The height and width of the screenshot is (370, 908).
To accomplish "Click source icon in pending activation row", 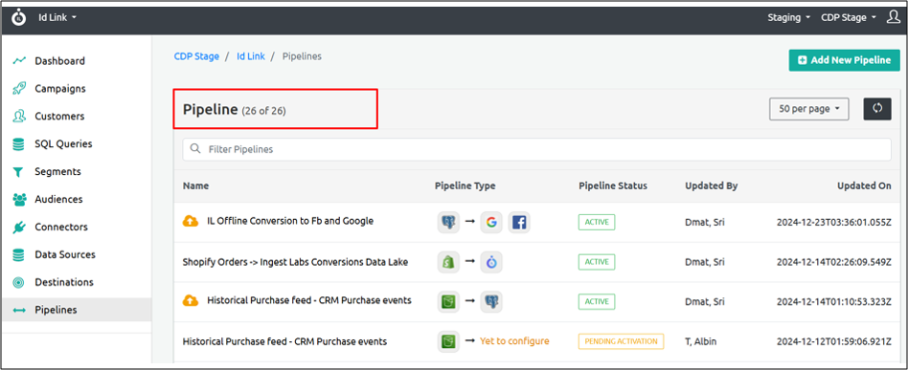I will [448, 341].
